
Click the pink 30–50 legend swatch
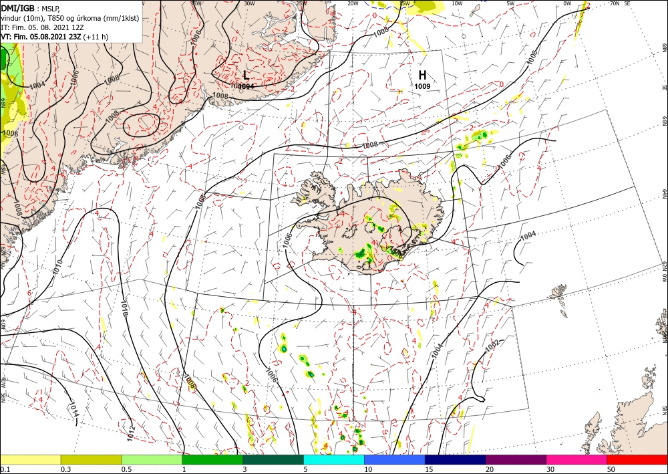pyautogui.click(x=576, y=459)
